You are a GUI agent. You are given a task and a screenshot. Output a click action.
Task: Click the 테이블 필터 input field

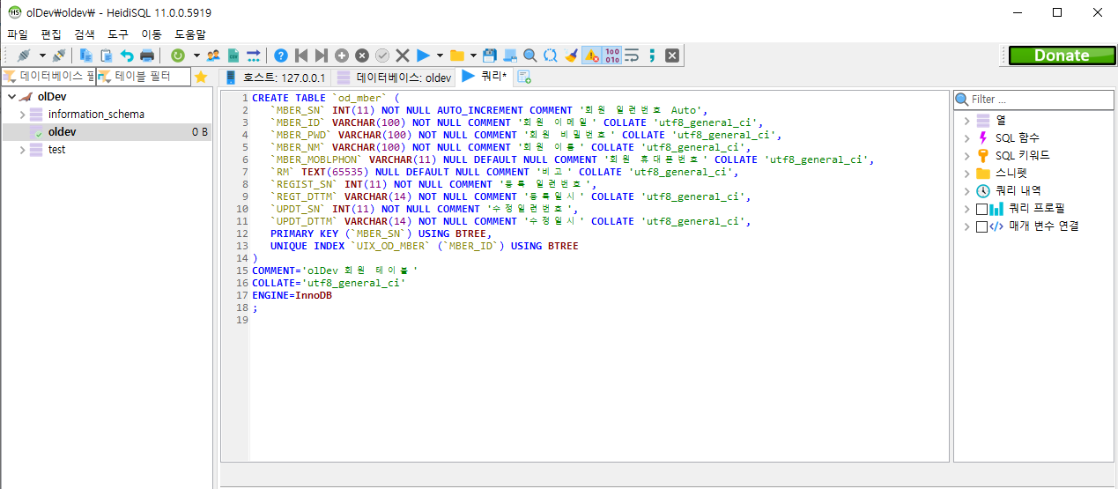pos(144,77)
